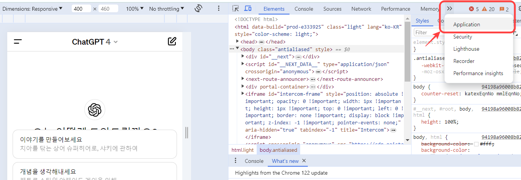Close the What's new drawer tab

(304, 161)
